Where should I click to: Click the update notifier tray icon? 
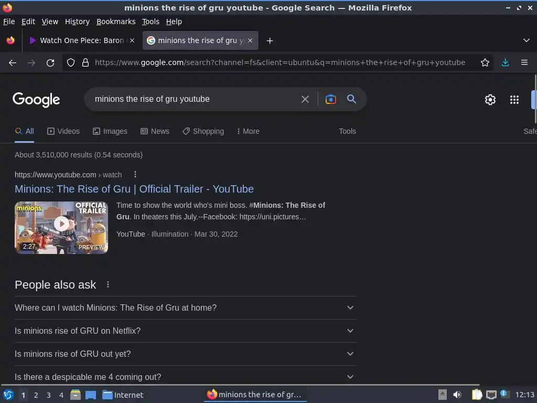[504, 394]
